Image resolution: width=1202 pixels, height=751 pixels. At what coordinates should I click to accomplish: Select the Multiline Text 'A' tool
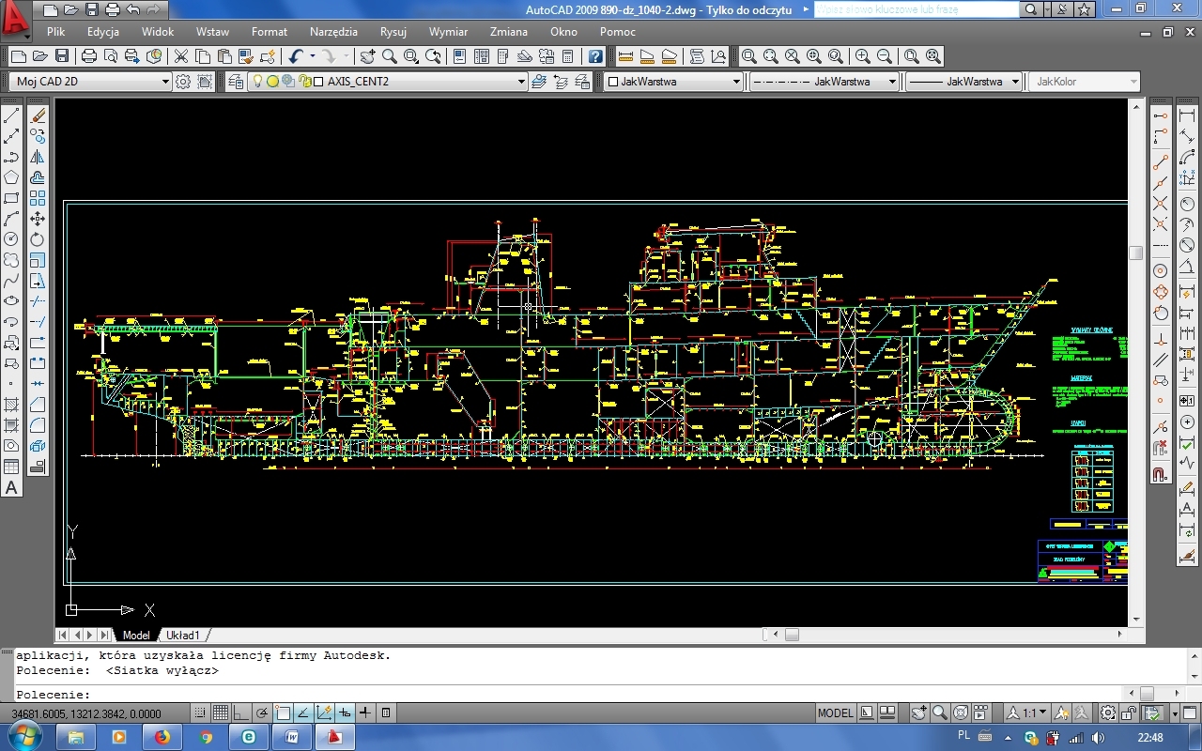tap(11, 488)
